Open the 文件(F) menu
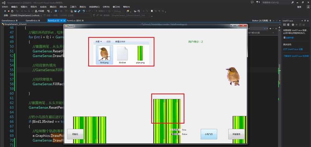The height and width of the screenshot is (147, 311). [5, 7]
